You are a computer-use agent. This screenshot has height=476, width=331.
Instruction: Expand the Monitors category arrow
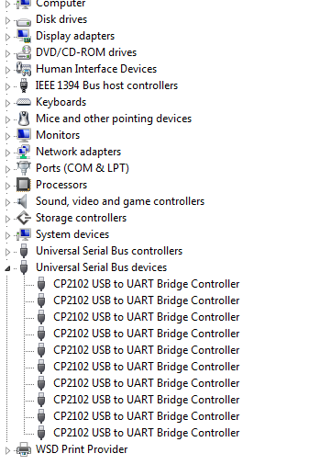pyautogui.click(x=7, y=136)
